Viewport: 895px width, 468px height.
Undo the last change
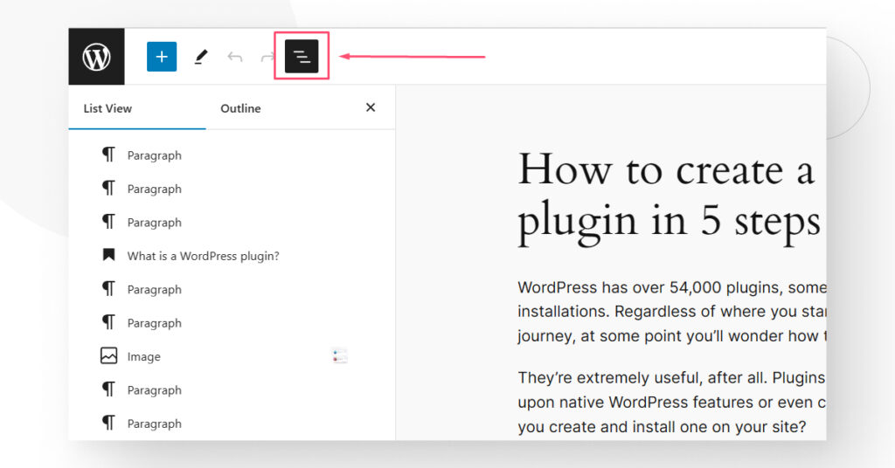(x=234, y=57)
